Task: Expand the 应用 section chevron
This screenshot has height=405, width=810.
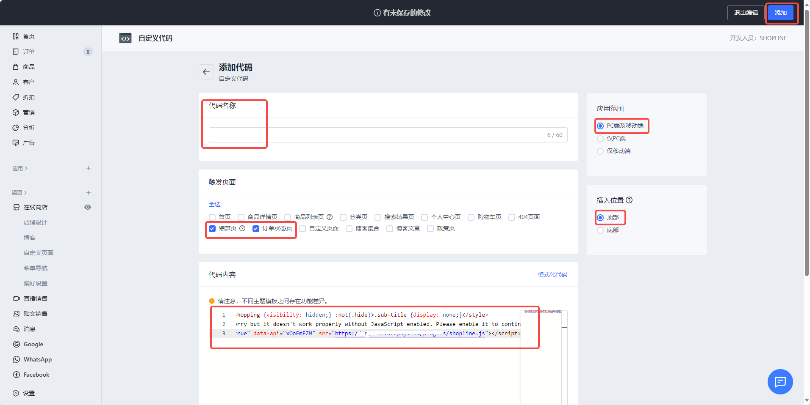Action: pos(26,168)
